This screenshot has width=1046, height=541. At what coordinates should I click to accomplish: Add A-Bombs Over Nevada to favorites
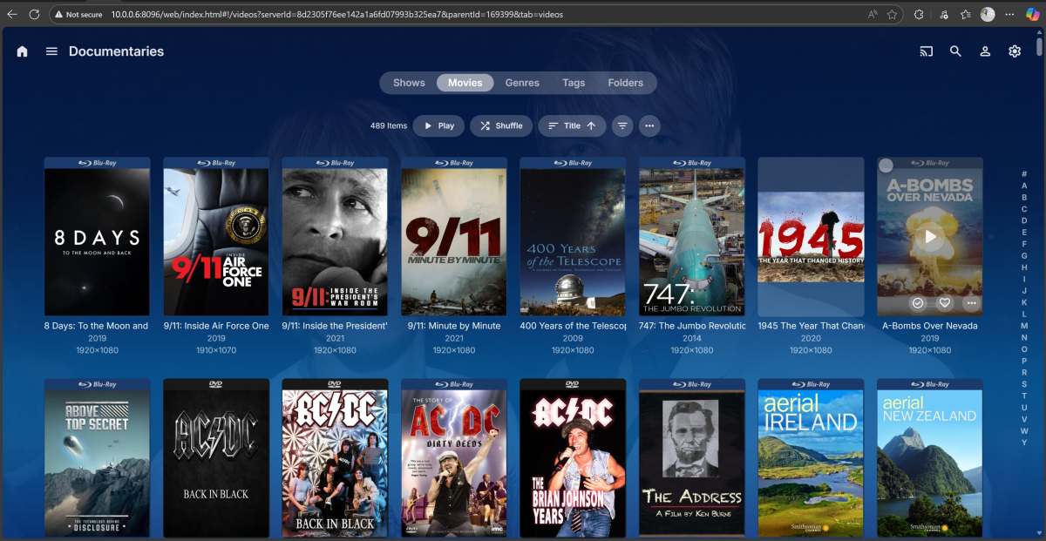945,303
